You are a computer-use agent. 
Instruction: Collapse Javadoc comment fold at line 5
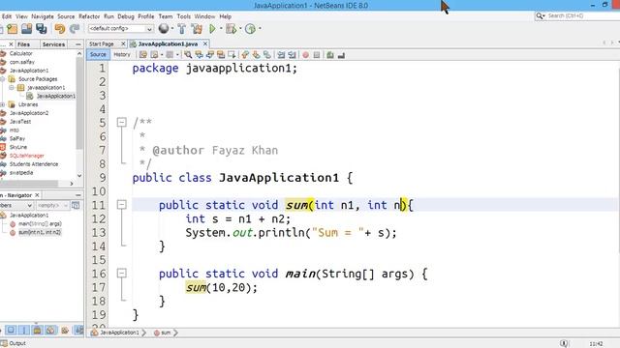122,123
